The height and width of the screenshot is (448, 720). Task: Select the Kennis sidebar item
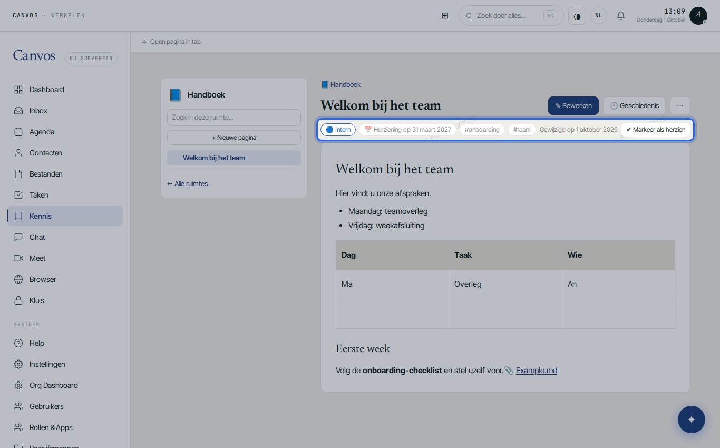tap(65, 216)
